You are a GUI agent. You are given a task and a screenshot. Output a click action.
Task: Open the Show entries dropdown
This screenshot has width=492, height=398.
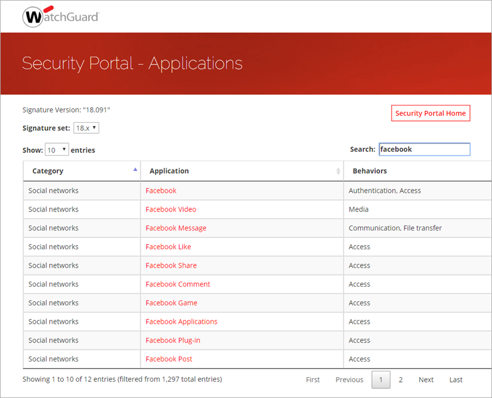click(x=56, y=149)
